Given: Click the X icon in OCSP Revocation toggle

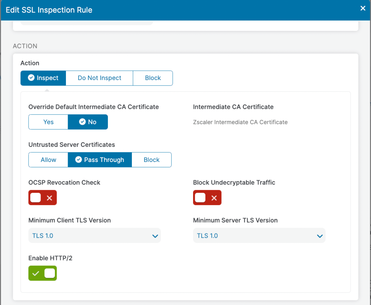Looking at the screenshot, I should [x=49, y=198].
